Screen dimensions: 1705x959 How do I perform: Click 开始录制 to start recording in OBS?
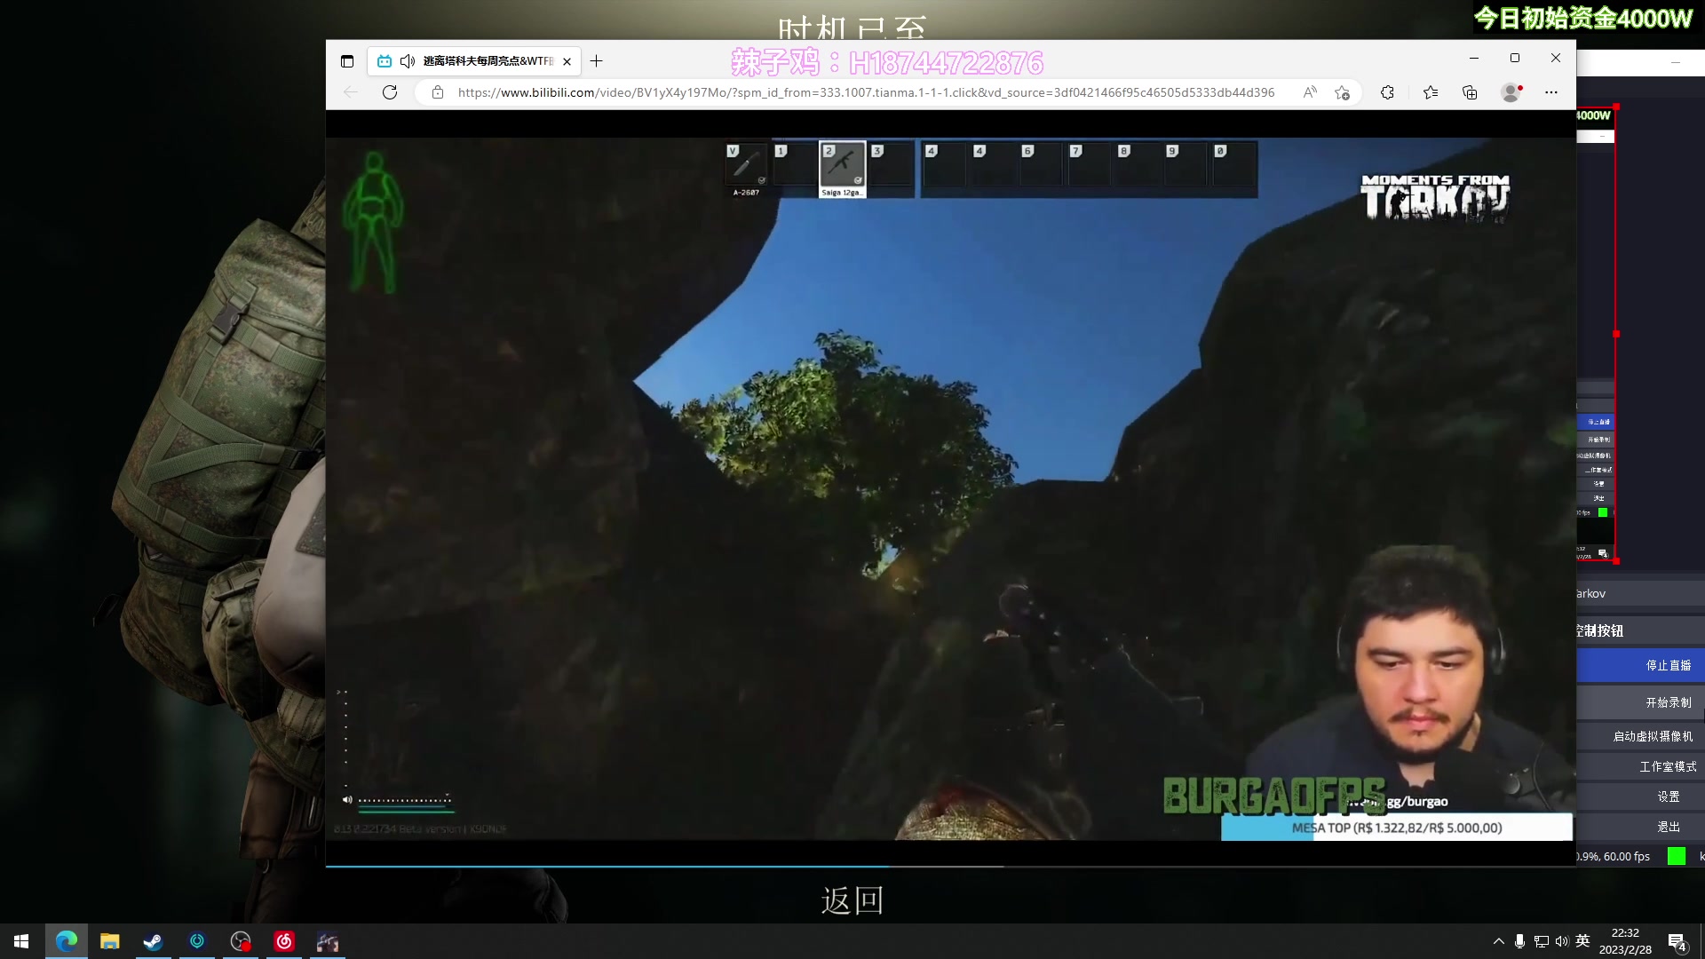pos(1641,702)
